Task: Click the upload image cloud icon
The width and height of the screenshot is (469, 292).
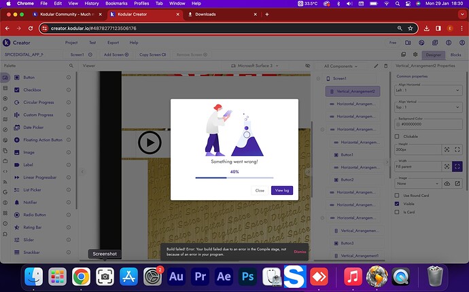Action: (447, 183)
